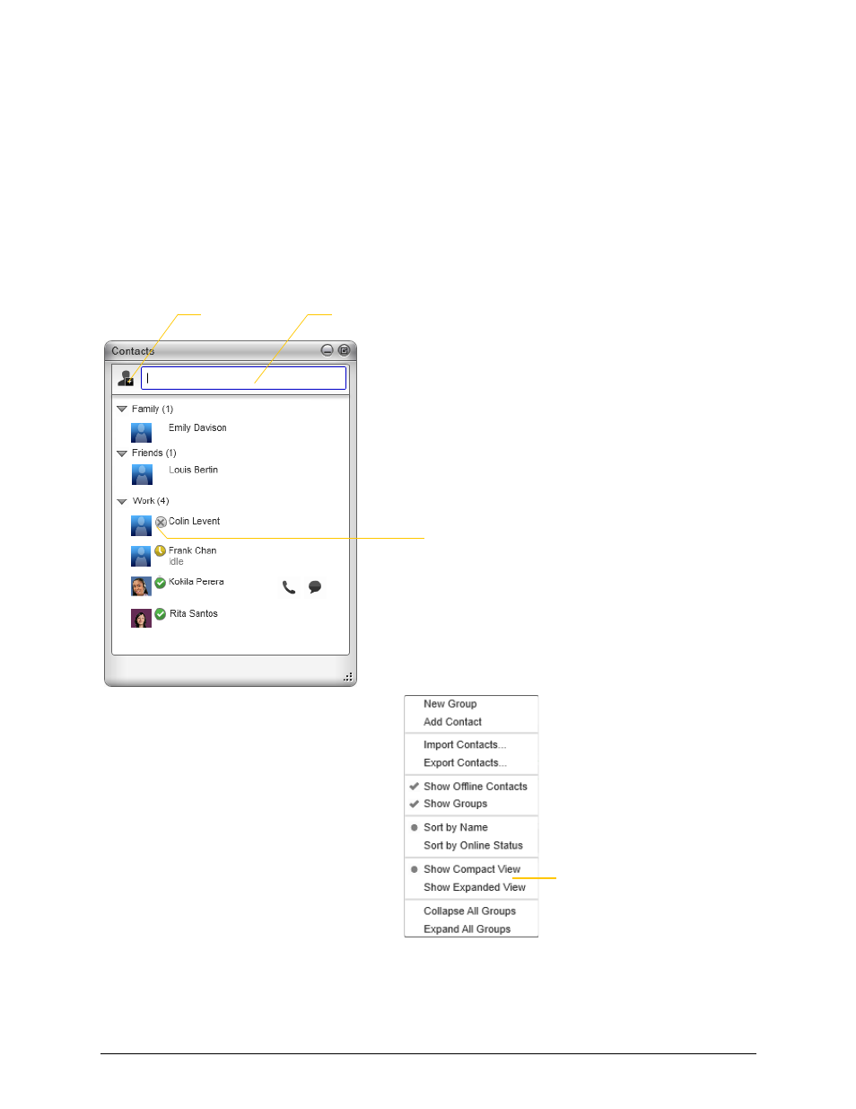Click Frank Chen's idle clock status icon

click(161, 550)
